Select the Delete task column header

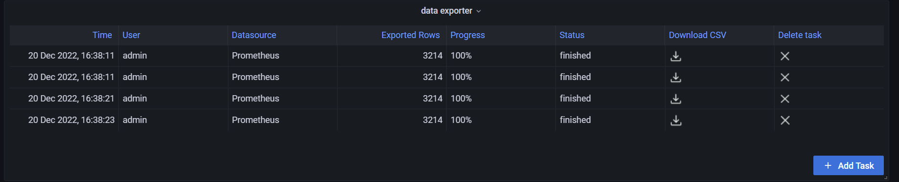[x=800, y=35]
